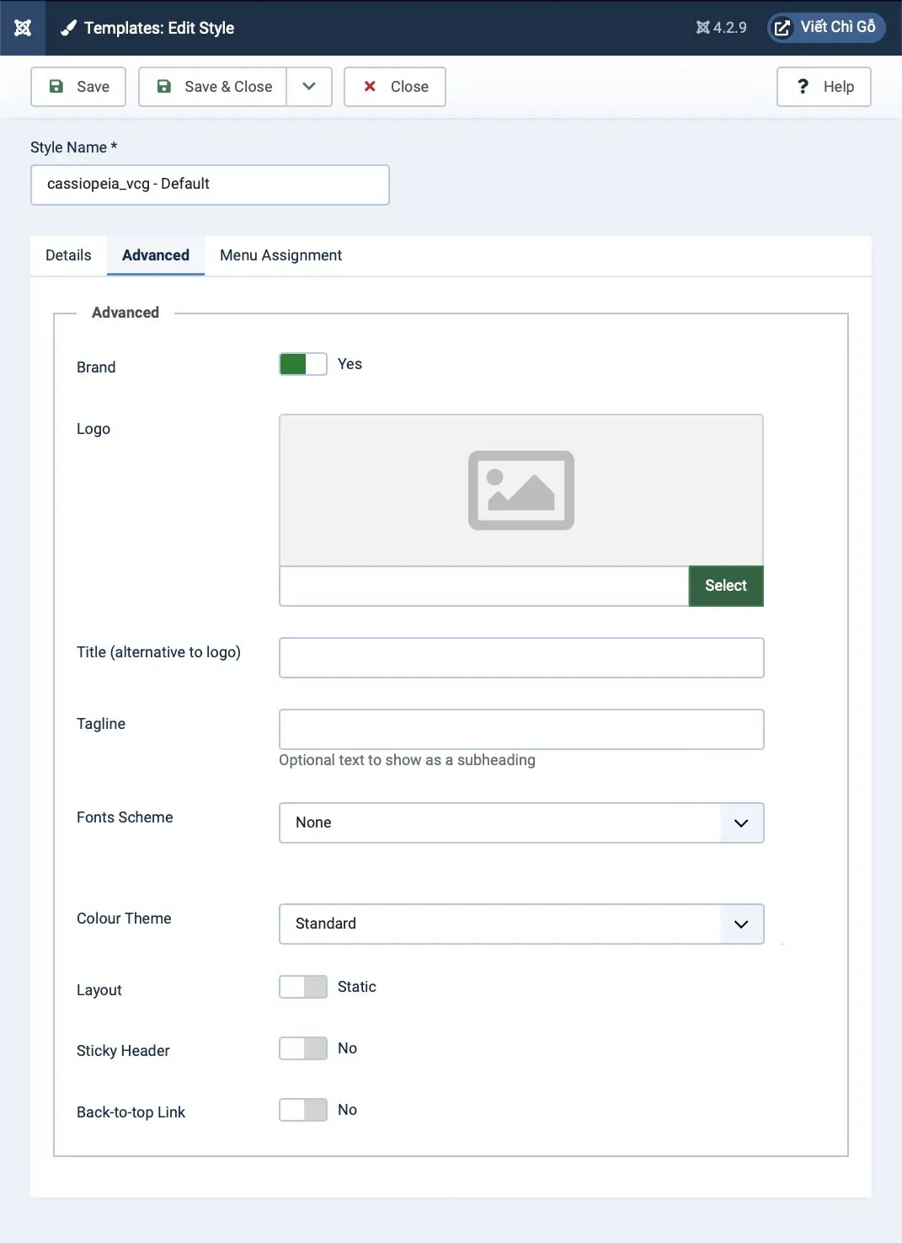Open the Colour Theme dropdown
902x1243 pixels.
tap(520, 924)
